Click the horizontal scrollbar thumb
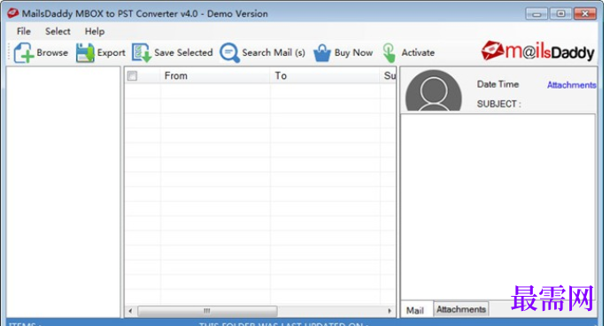The height and width of the screenshot is (326, 610). (x=207, y=311)
